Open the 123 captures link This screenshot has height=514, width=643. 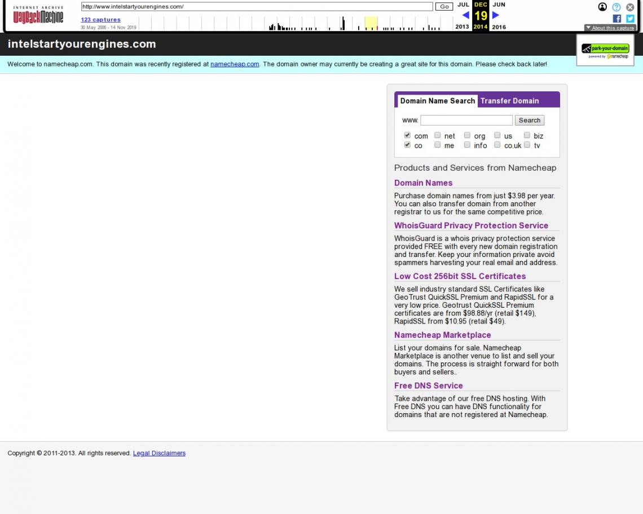coord(100,20)
